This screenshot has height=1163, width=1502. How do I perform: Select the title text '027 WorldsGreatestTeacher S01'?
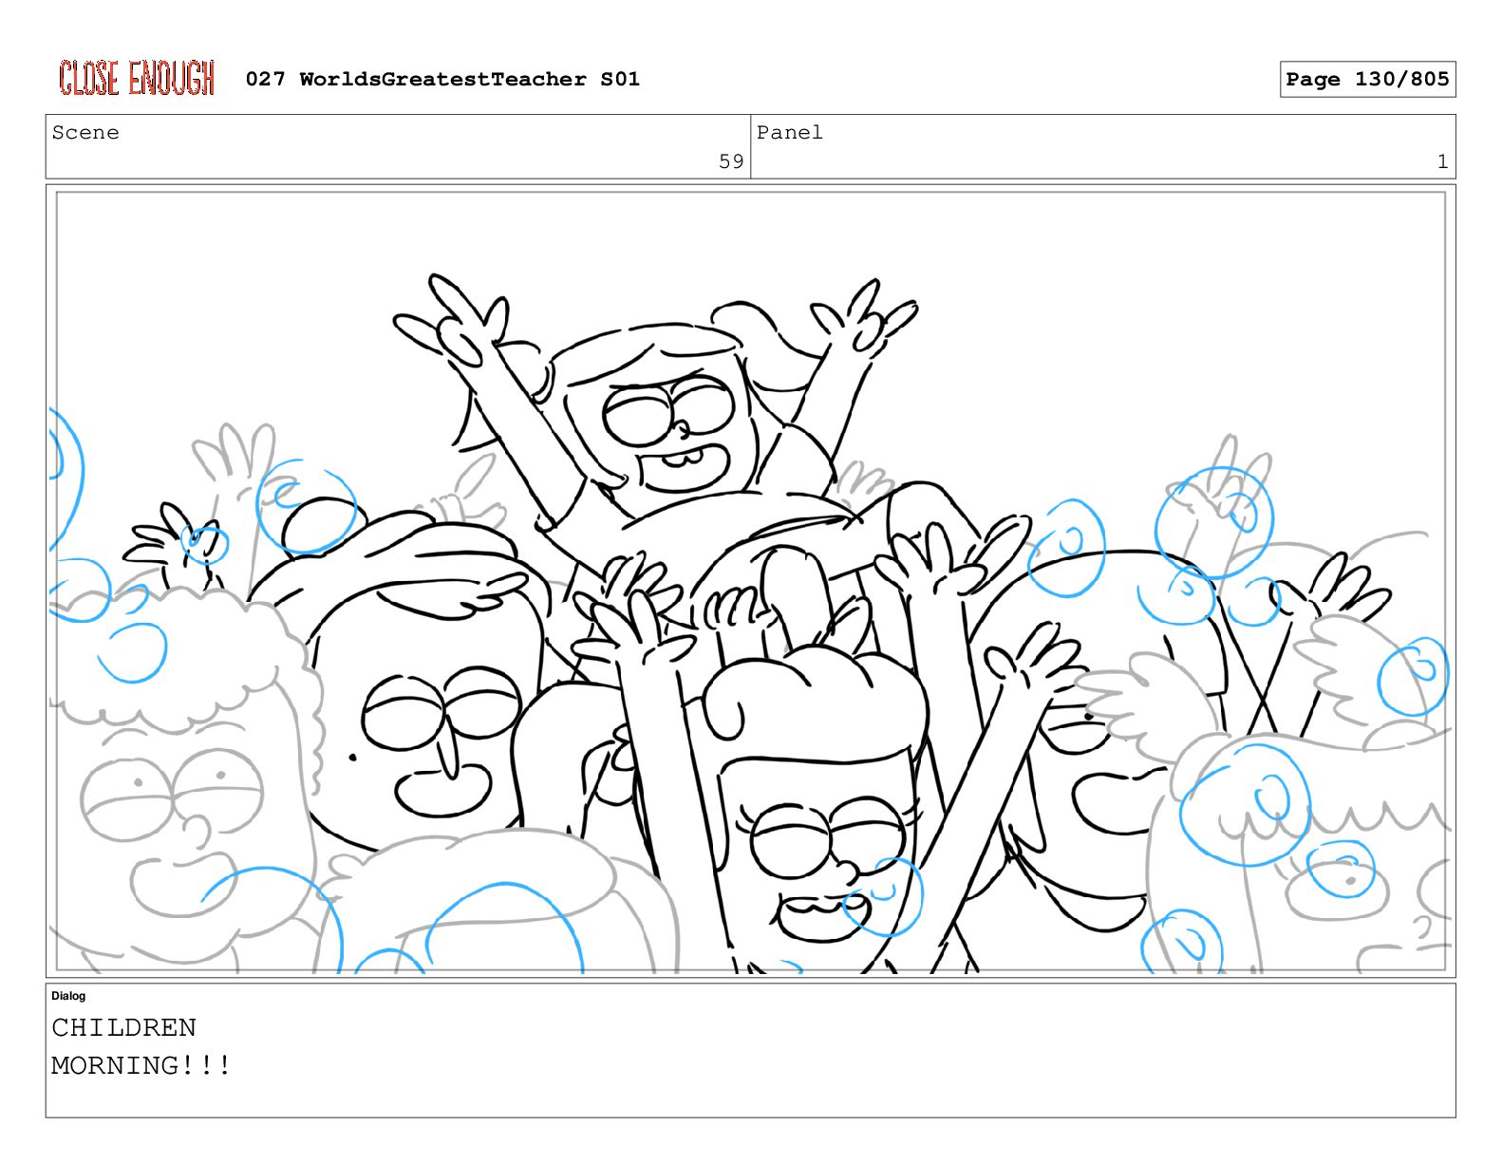pos(442,79)
